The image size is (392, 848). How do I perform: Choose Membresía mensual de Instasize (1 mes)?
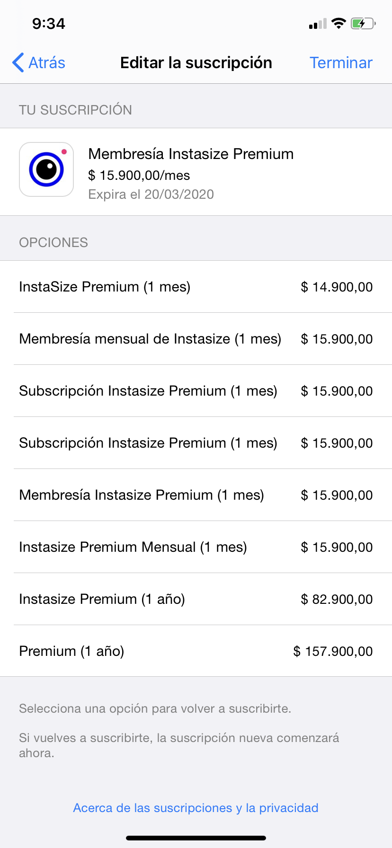click(x=150, y=339)
